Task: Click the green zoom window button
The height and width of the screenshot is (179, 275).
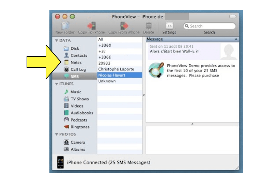Action: 73,16
